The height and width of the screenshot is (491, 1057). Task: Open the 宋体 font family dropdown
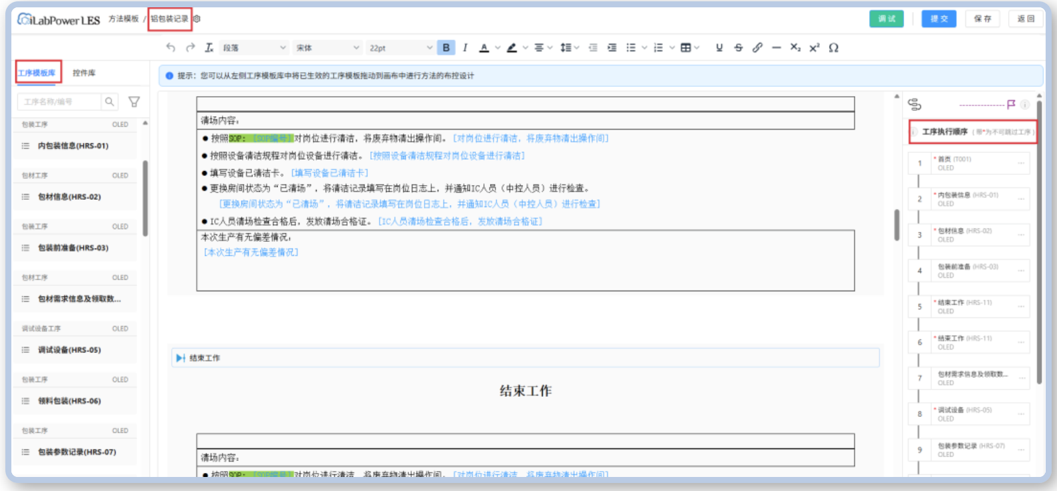328,47
